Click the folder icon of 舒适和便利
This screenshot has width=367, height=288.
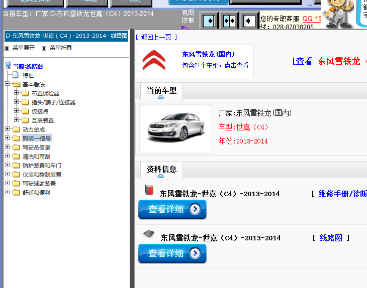[x=17, y=193]
